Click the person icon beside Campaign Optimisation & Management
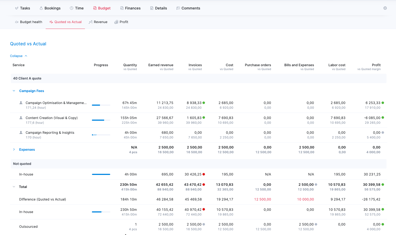Image resolution: width=396 pixels, height=235 pixels. [21, 103]
